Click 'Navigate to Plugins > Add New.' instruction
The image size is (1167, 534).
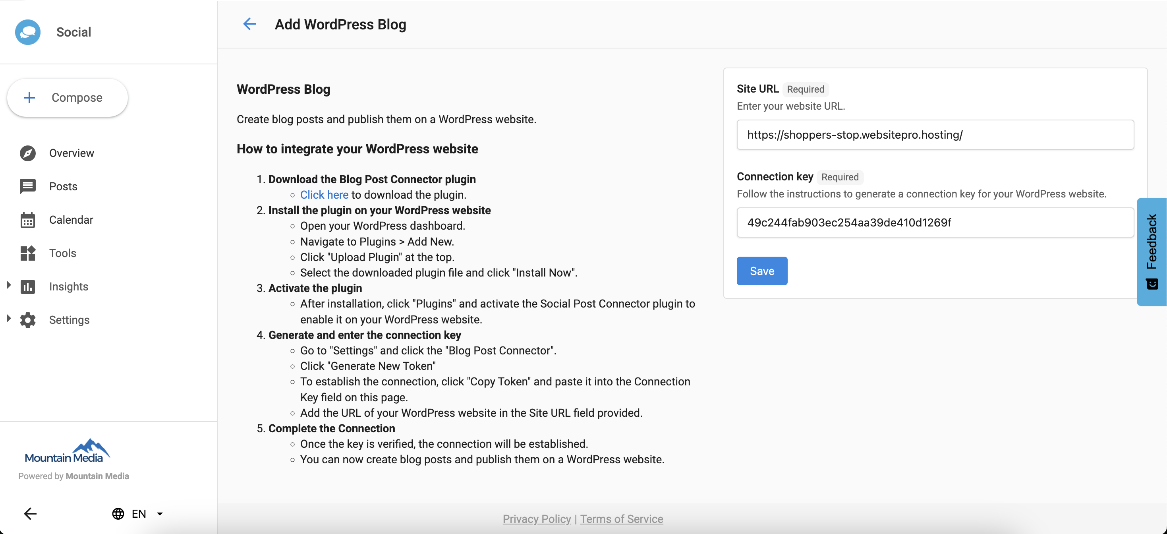tap(377, 242)
